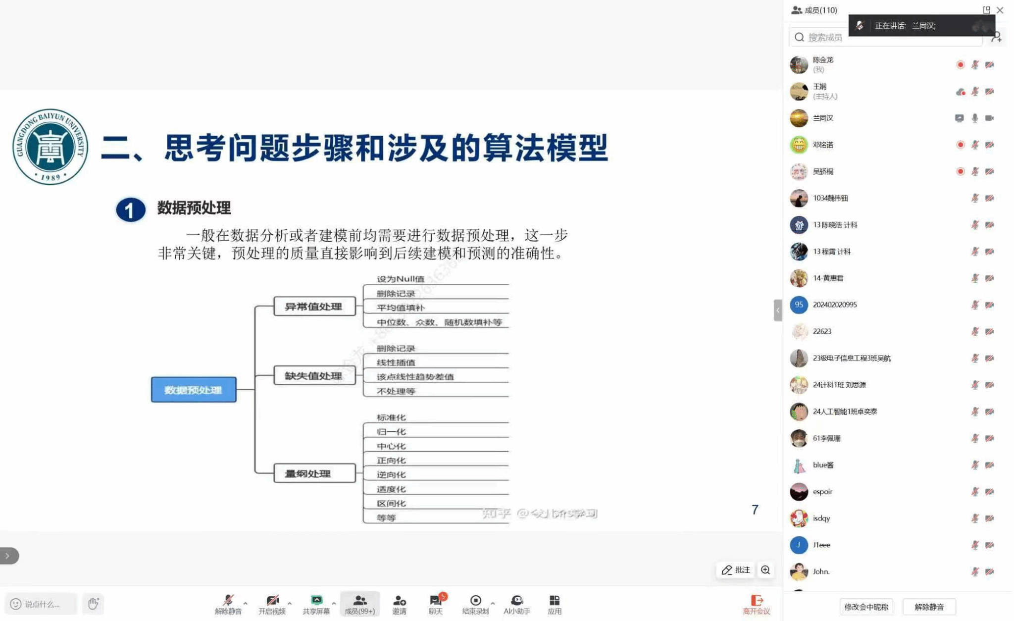Click the add-member icon in members panel
The height and width of the screenshot is (621, 1014).
coord(998,37)
